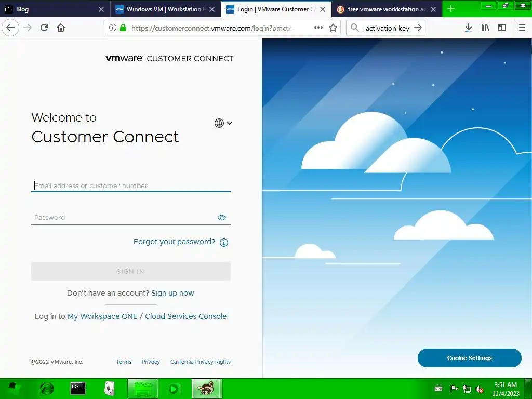Open Cloud Services Console link

[x=185, y=316]
